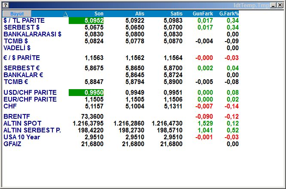Click the sort triangle in header row
The width and height of the screenshot is (286, 189).
coord(65,14)
